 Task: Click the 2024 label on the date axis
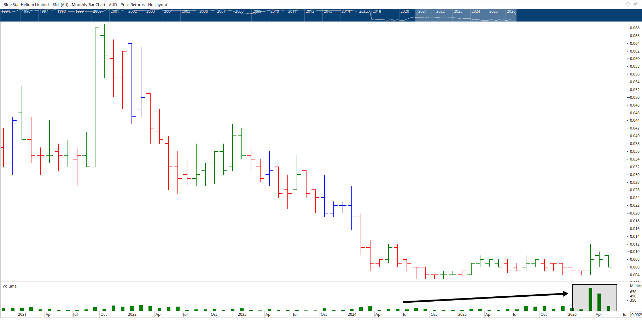352,314
